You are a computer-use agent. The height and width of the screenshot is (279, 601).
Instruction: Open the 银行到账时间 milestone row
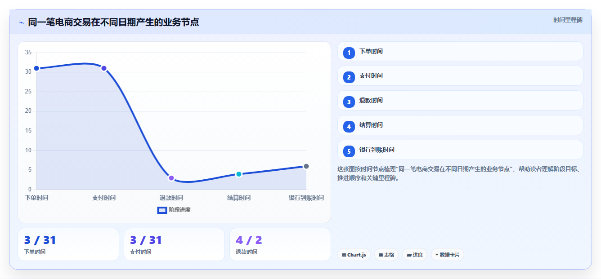click(460, 150)
